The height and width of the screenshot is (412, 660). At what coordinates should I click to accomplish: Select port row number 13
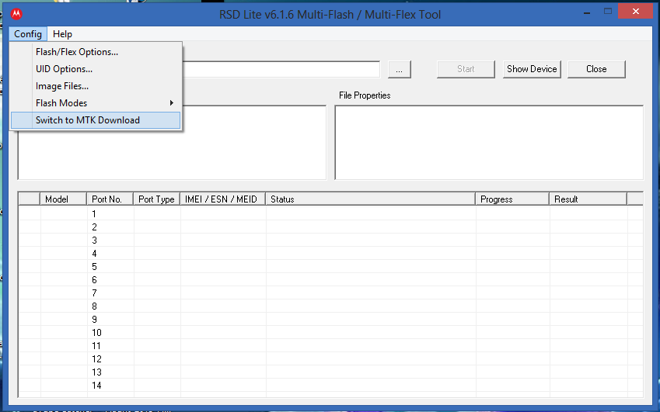[x=330, y=372]
